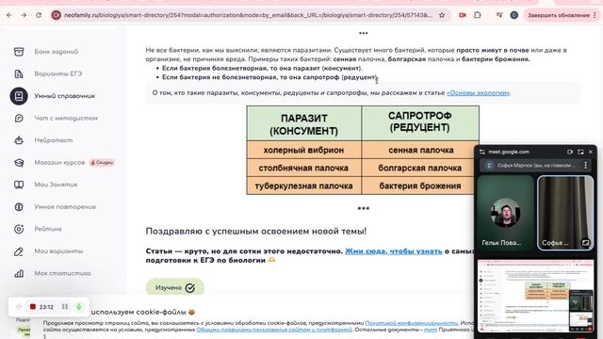Screen dimensions: 603x339
Task: Open Рейтинг in sidebar
Action: 48,229
